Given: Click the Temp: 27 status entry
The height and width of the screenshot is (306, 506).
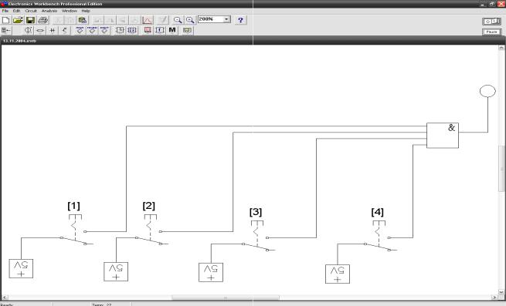Looking at the screenshot, I should [102, 304].
